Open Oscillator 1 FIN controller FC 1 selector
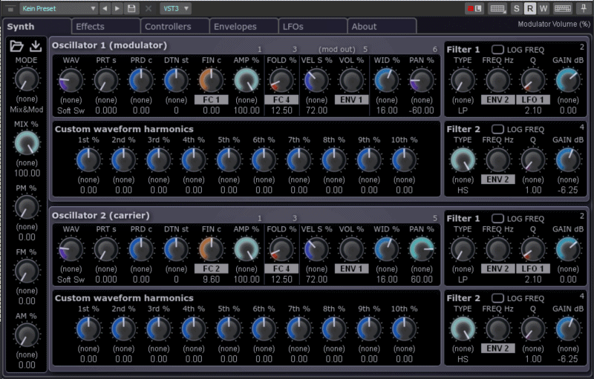The image size is (594, 379). pos(211,100)
